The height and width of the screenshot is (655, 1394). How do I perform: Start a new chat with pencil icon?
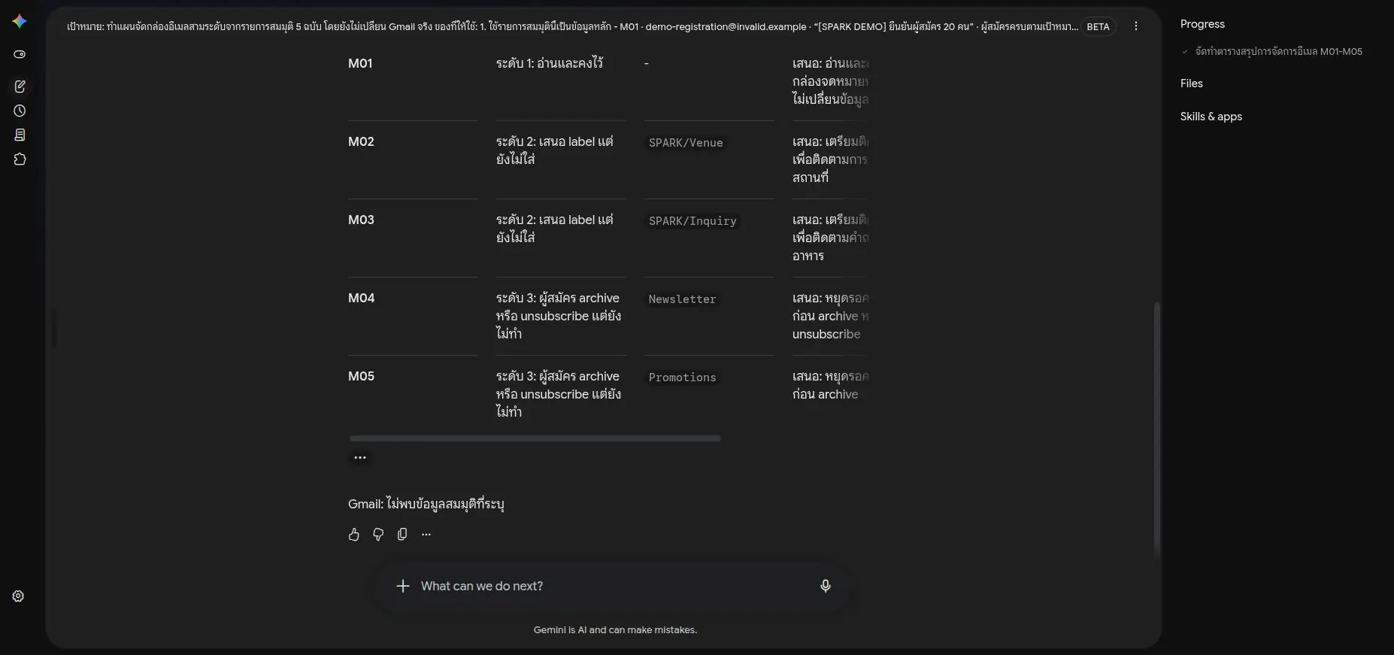pyautogui.click(x=20, y=86)
